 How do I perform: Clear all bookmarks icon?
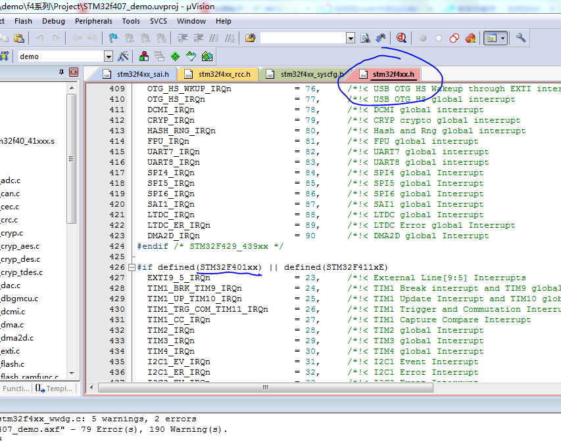(x=161, y=38)
